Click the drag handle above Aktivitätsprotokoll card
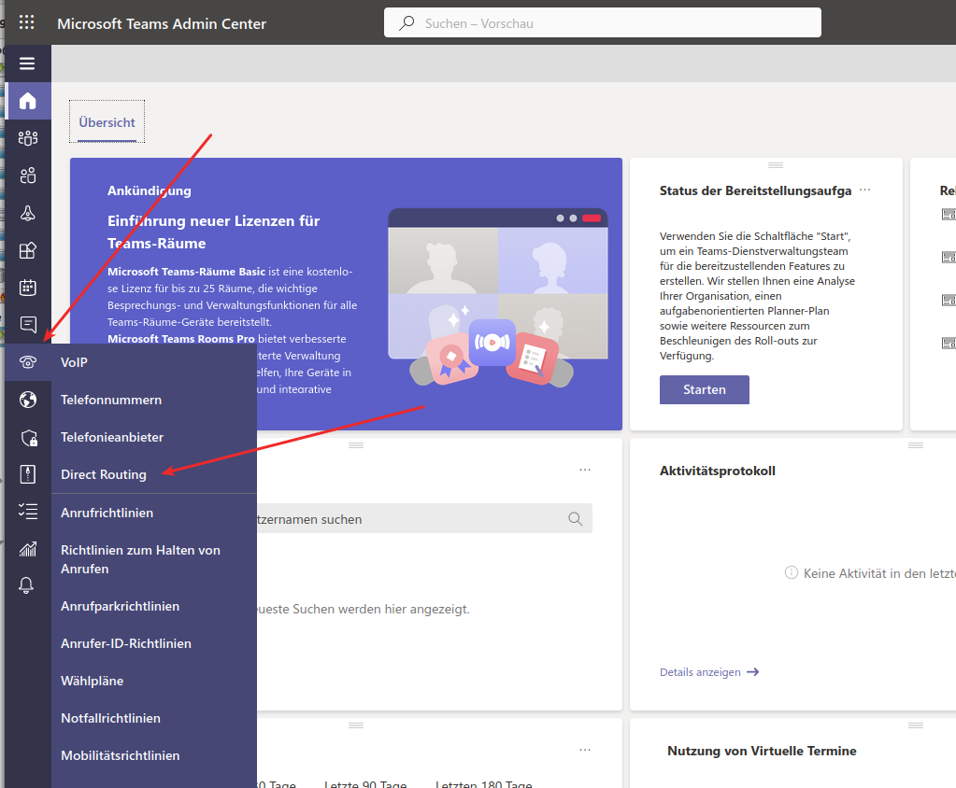956x788 pixels. pyautogui.click(x=775, y=445)
